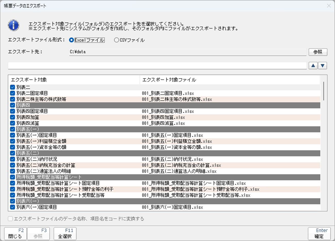The width and height of the screenshot is (335, 241).
Task: Click the エクスポート対象ファイル column header
Action: [229, 80]
